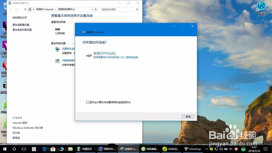Expand the address bar history dropdown

click(92, 9)
